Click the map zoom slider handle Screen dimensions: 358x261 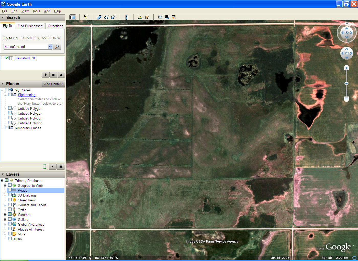tap(346, 83)
